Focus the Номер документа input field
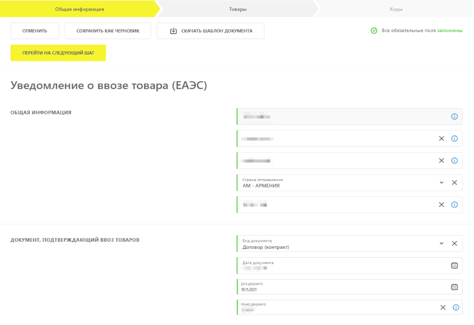The width and height of the screenshot is (474, 325). pyautogui.click(x=349, y=307)
